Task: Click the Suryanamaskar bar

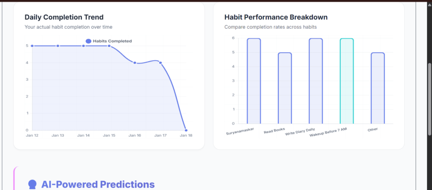Action: coord(254,81)
